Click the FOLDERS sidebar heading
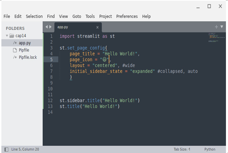 point(15,28)
